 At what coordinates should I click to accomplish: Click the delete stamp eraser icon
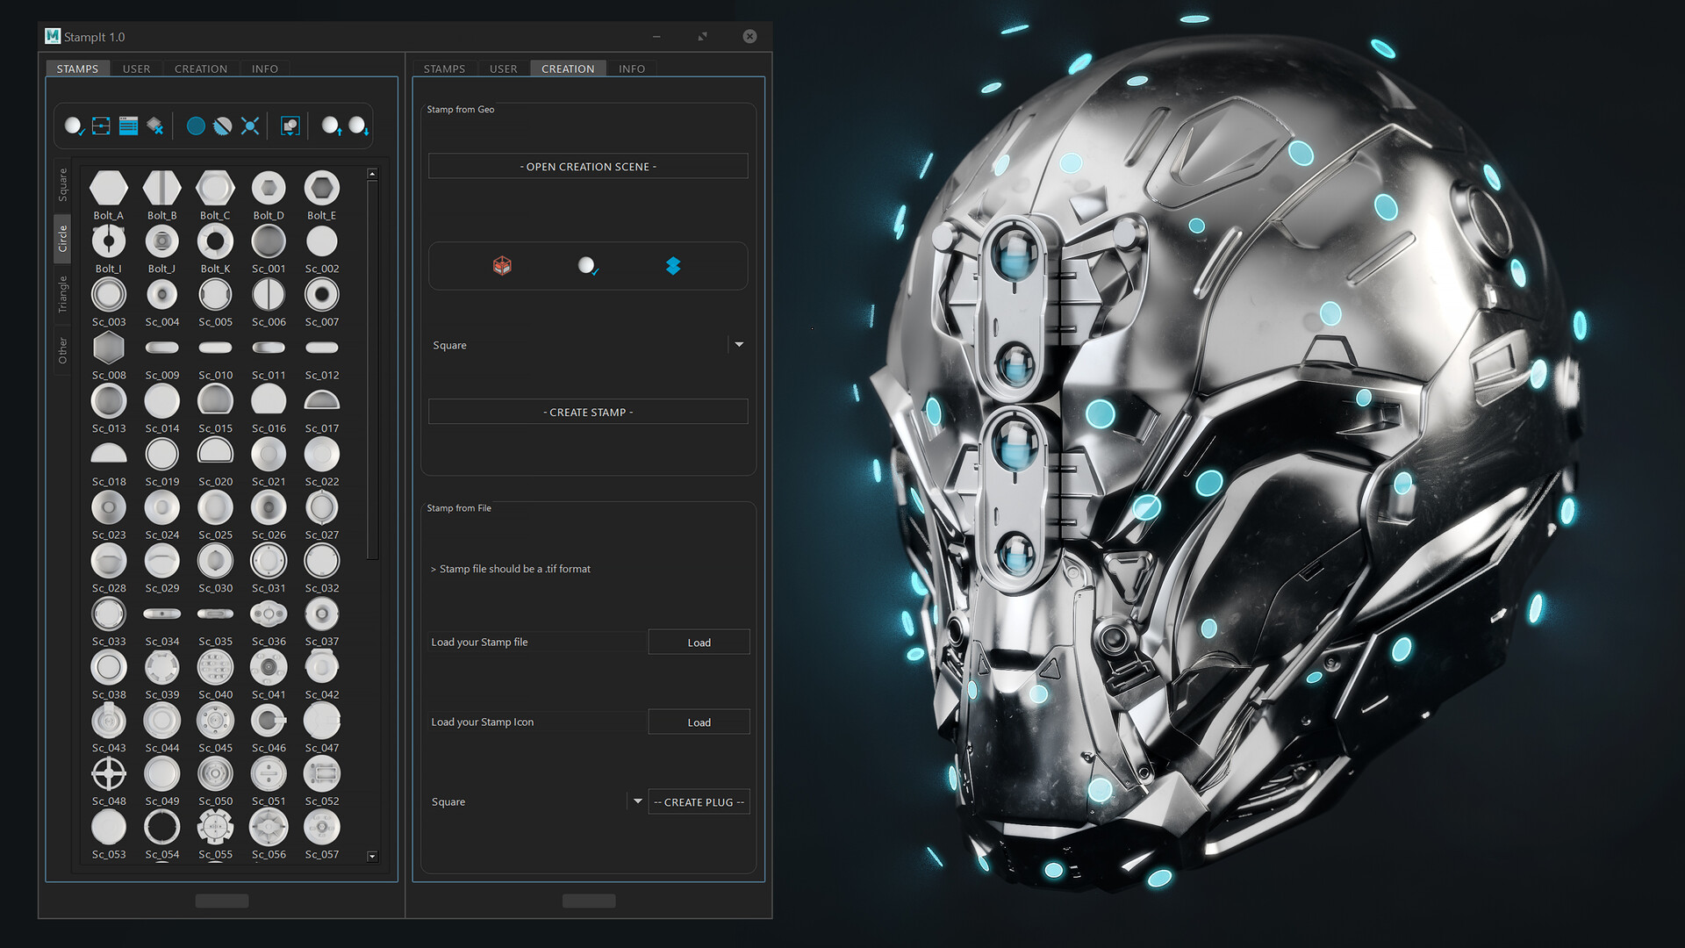tap(155, 126)
